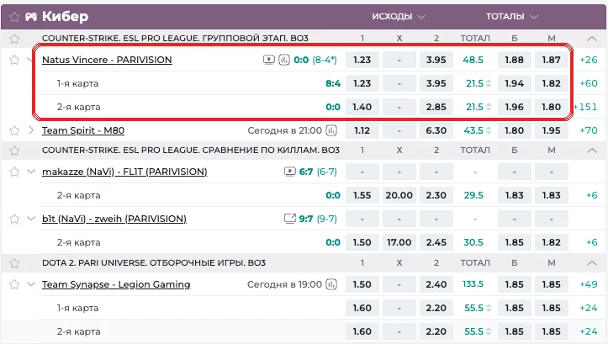Open Team Synapse - Legion Gaming match page
The height and width of the screenshot is (344, 608).
click(x=116, y=284)
